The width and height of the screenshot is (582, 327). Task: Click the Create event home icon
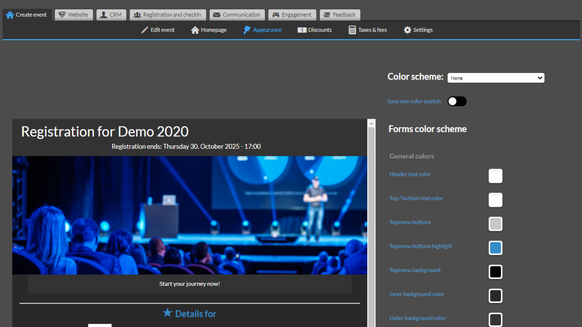pos(10,15)
